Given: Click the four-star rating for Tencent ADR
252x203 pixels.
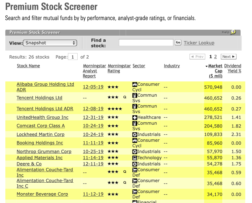Looking at the screenshot, I should click(x=115, y=109).
